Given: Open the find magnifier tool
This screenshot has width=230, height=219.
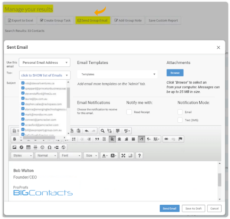Looking at the screenshot, I should coord(102,131).
